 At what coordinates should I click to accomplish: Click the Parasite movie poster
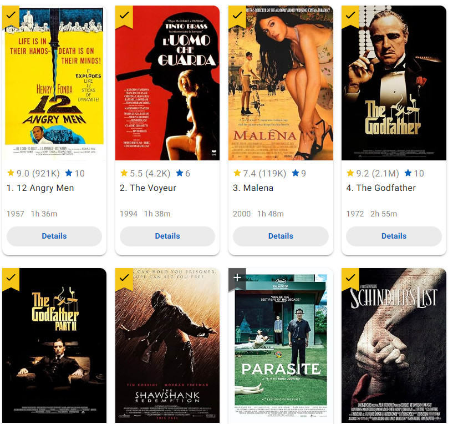[281, 346]
